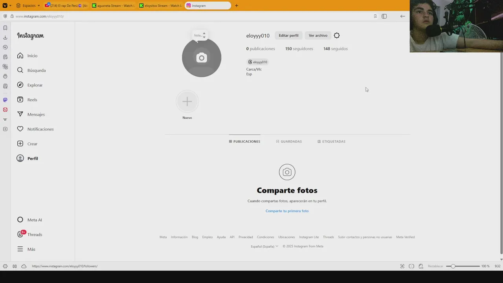Screen dimensions: 503x283
Task: Click capture page camera icon
Action: coord(402,266)
